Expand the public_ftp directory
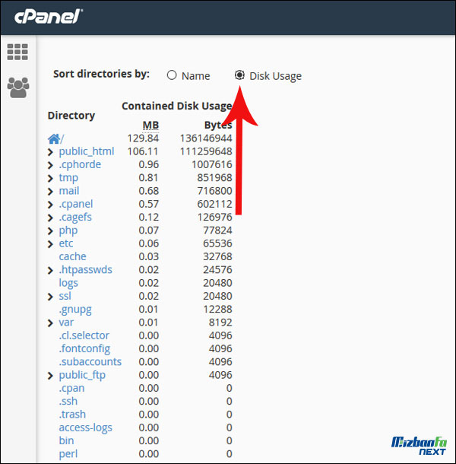The height and width of the screenshot is (464, 456). (51, 375)
